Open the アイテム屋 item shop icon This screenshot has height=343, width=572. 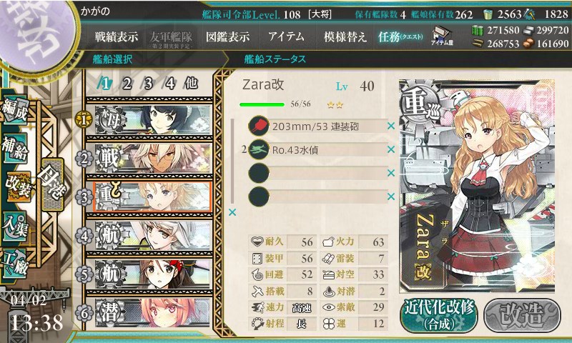point(442,36)
